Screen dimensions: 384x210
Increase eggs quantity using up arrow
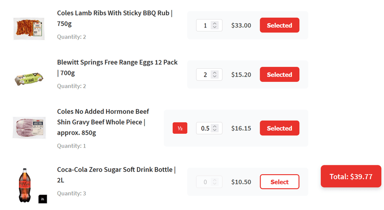click(x=215, y=72)
